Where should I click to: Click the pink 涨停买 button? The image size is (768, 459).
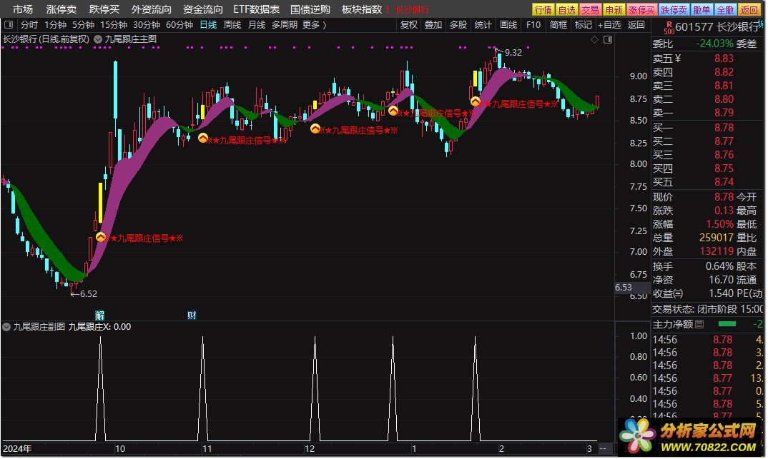point(641,10)
